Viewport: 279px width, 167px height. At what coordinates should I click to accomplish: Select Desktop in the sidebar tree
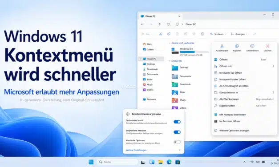click(149, 64)
